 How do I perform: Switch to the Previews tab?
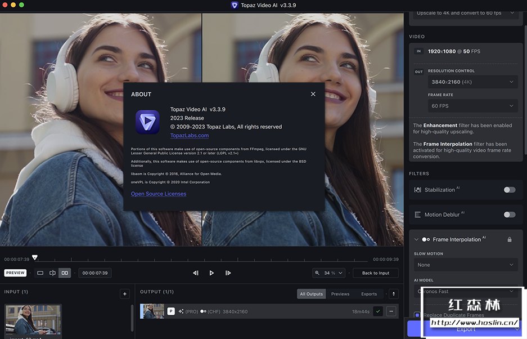340,294
